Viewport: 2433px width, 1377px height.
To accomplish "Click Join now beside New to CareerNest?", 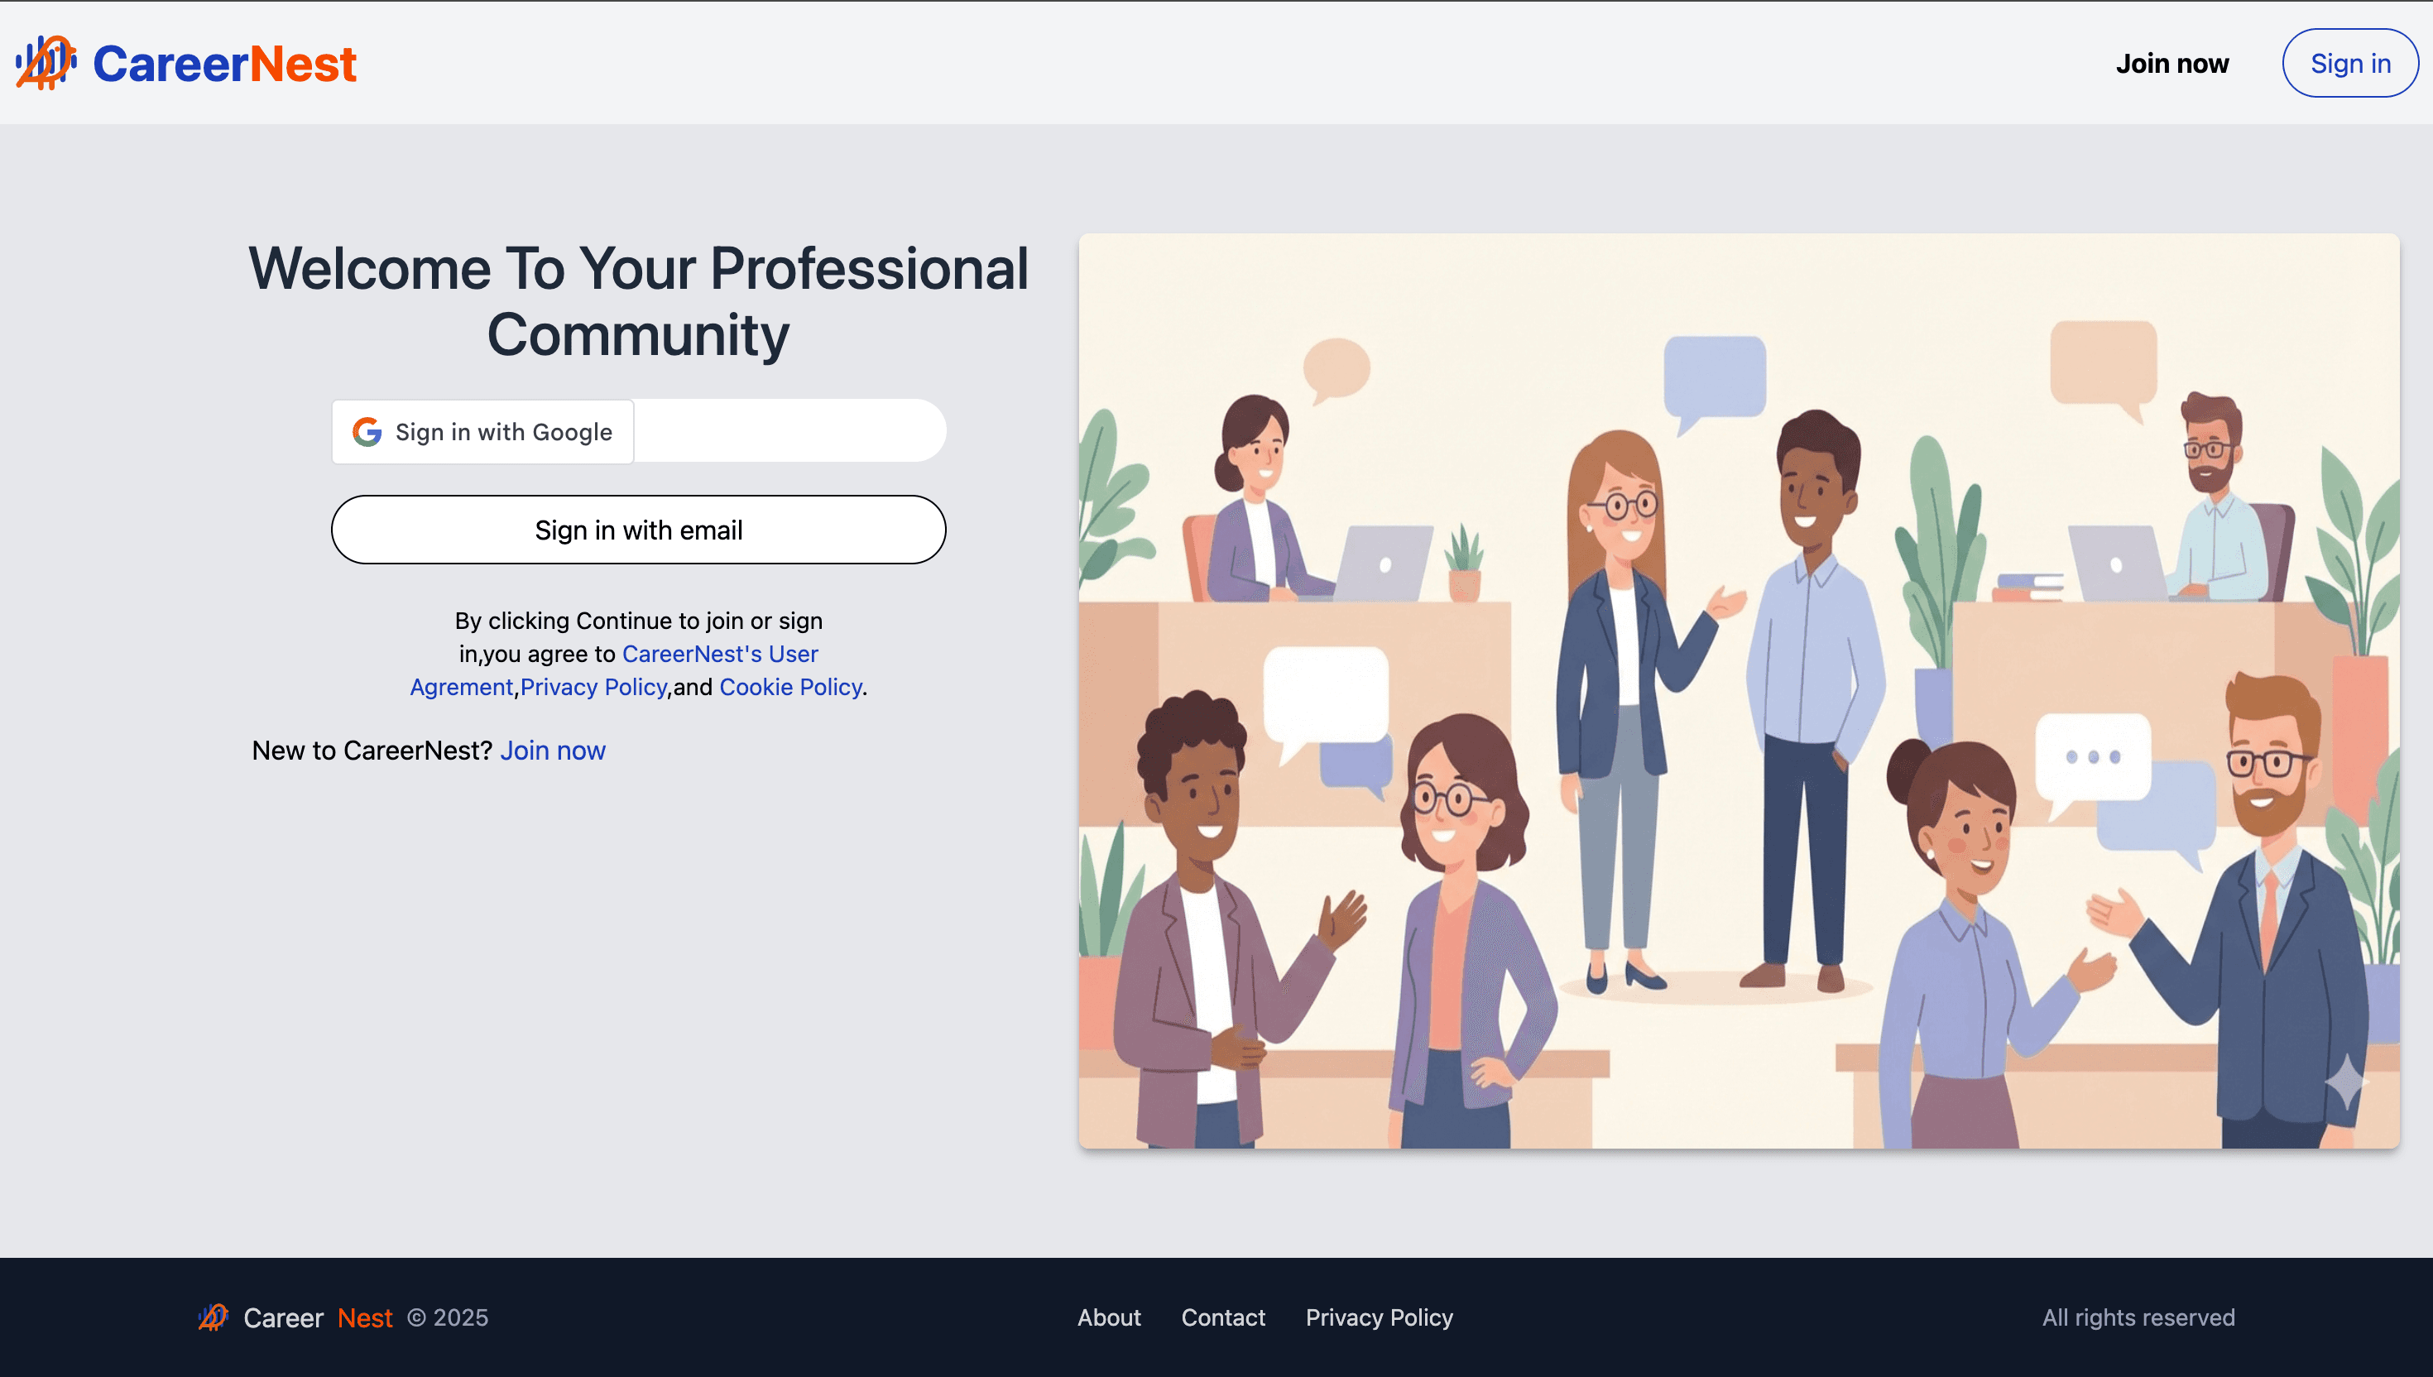I will [x=552, y=750].
